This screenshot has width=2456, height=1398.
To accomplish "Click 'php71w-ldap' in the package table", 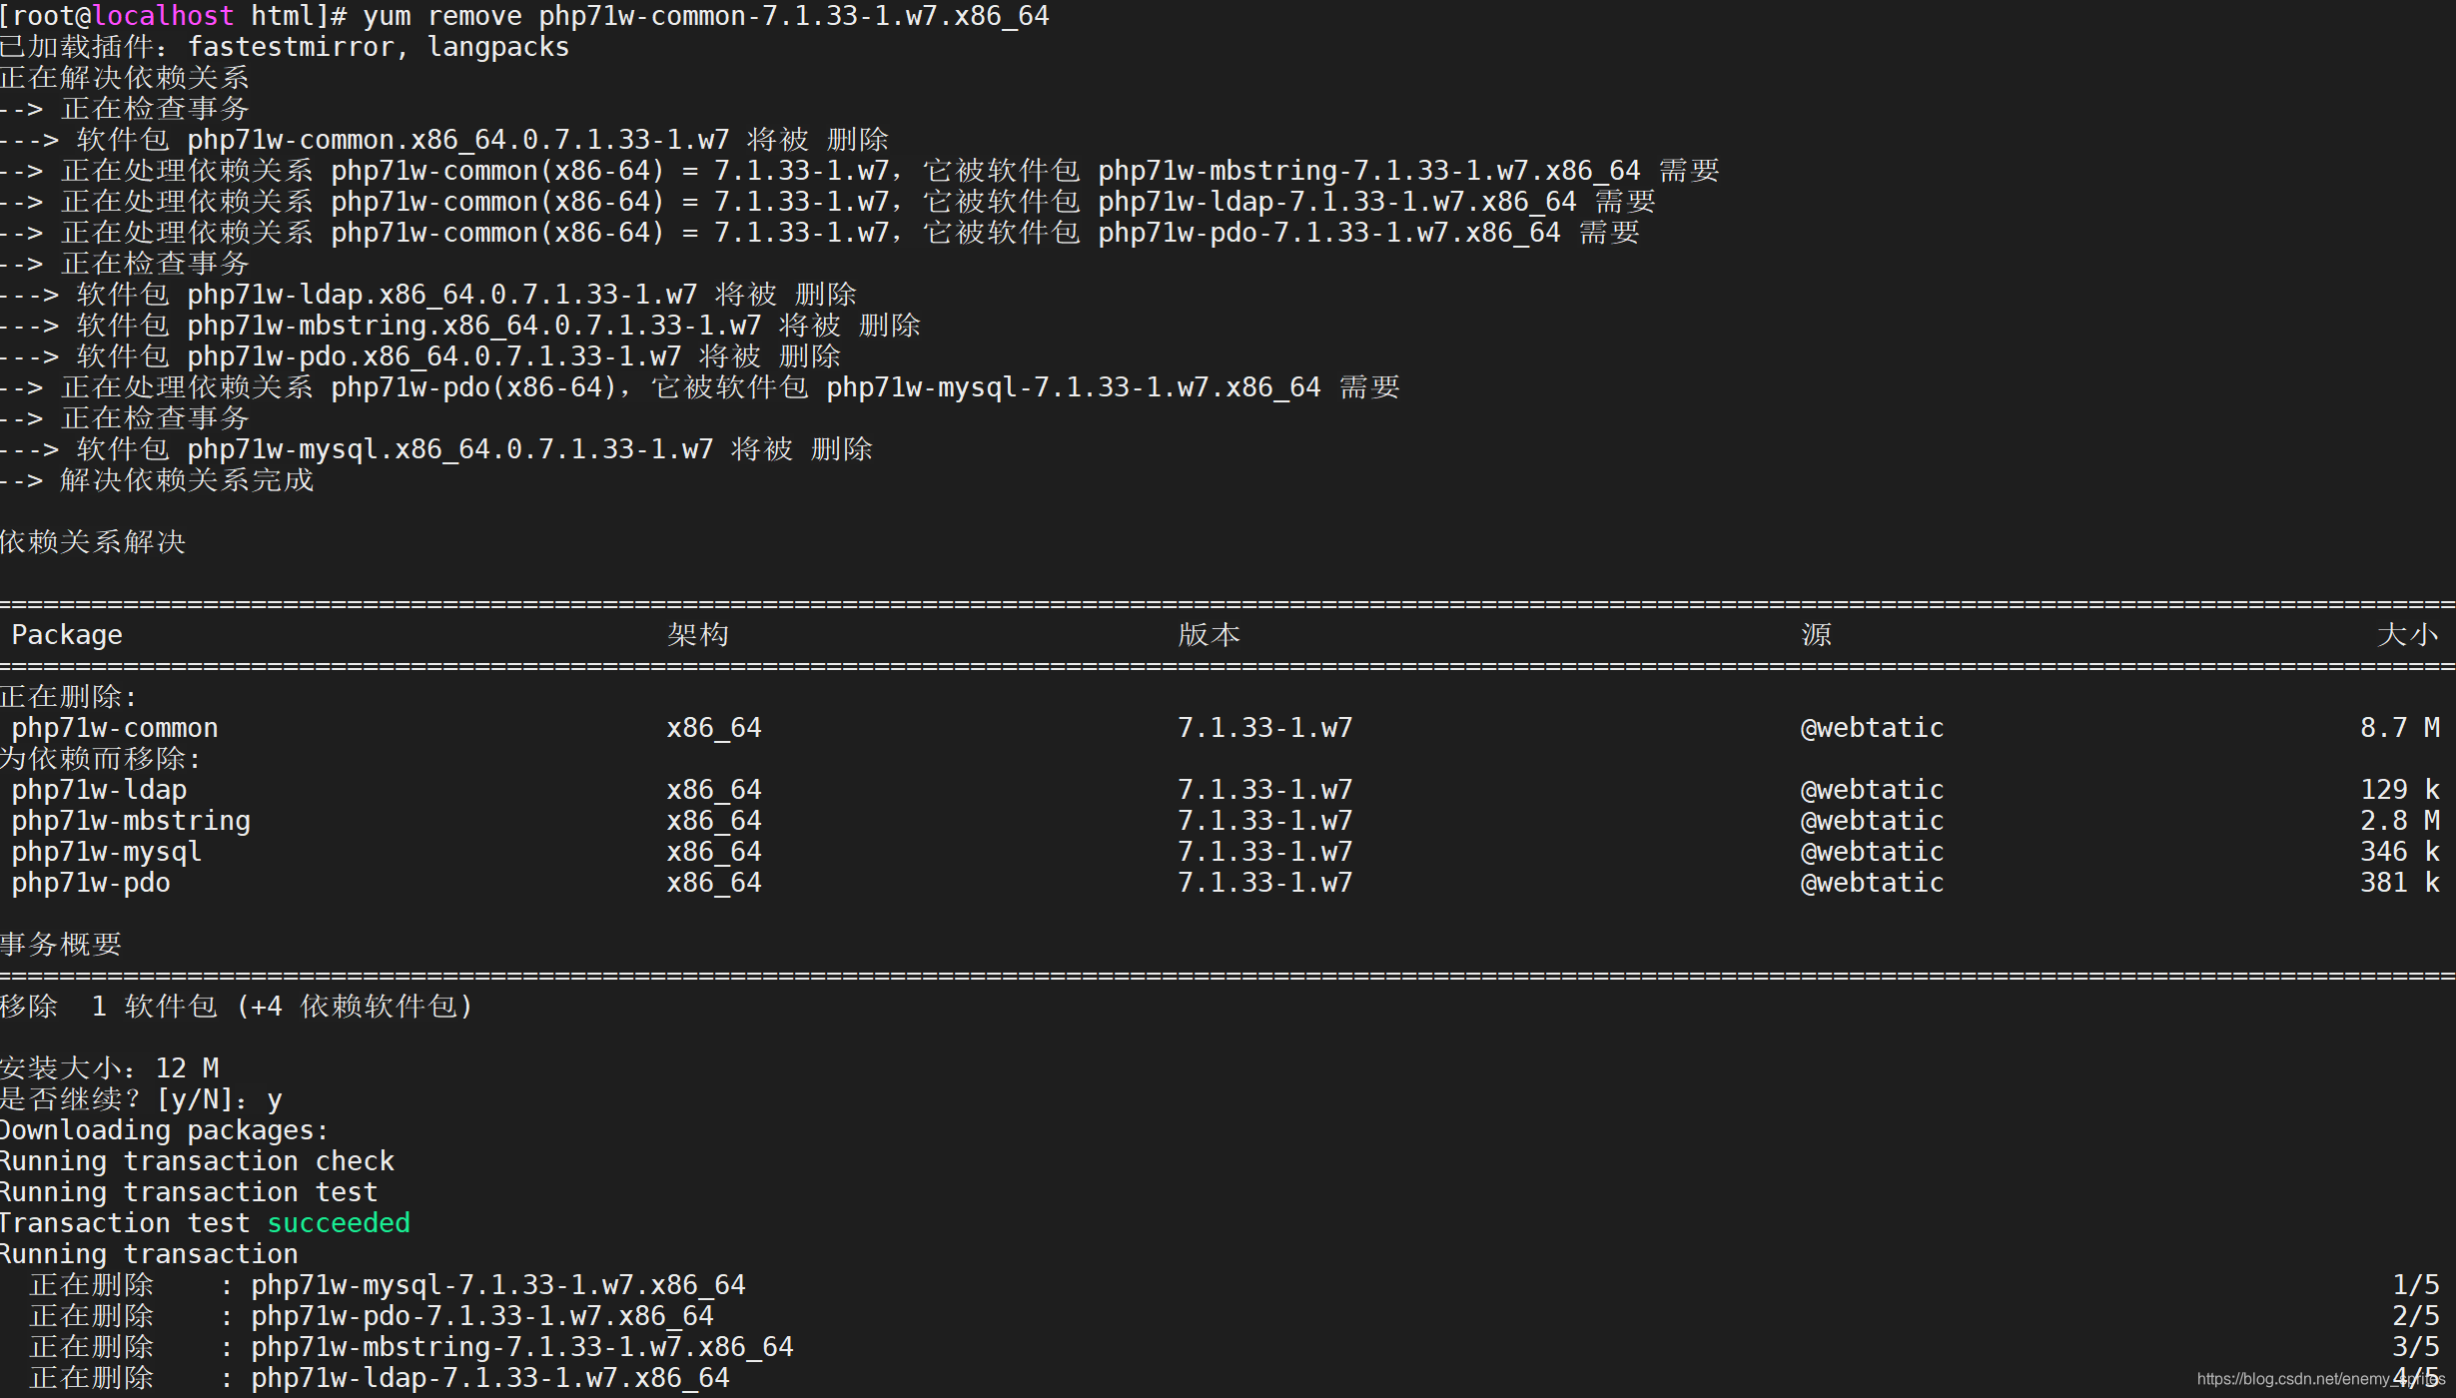I will tap(99, 790).
